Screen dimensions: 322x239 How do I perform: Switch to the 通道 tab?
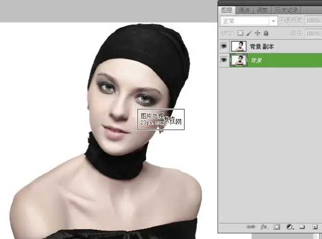(x=244, y=10)
